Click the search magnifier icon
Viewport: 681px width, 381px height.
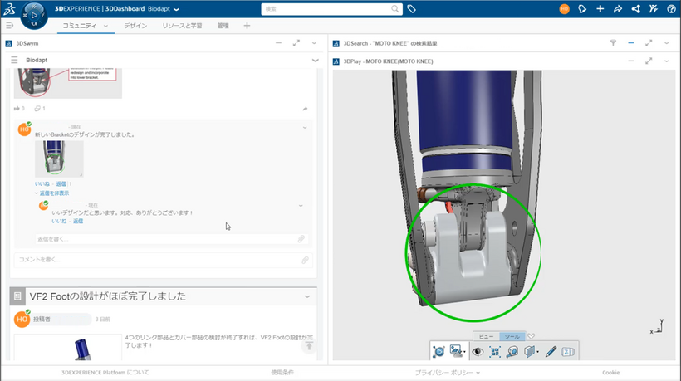pyautogui.click(x=394, y=8)
